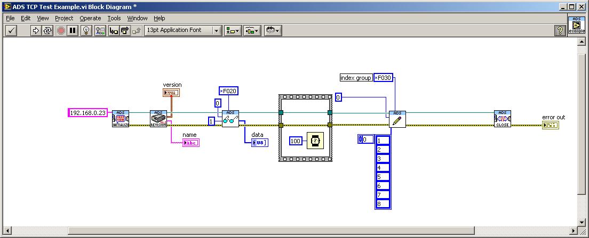This screenshot has width=589, height=238.
Task: Click the Pause button
Action: [73, 30]
